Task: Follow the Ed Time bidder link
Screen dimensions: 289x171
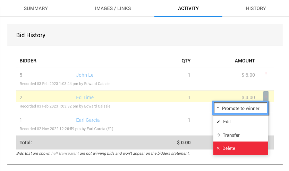Action: tap(85, 97)
